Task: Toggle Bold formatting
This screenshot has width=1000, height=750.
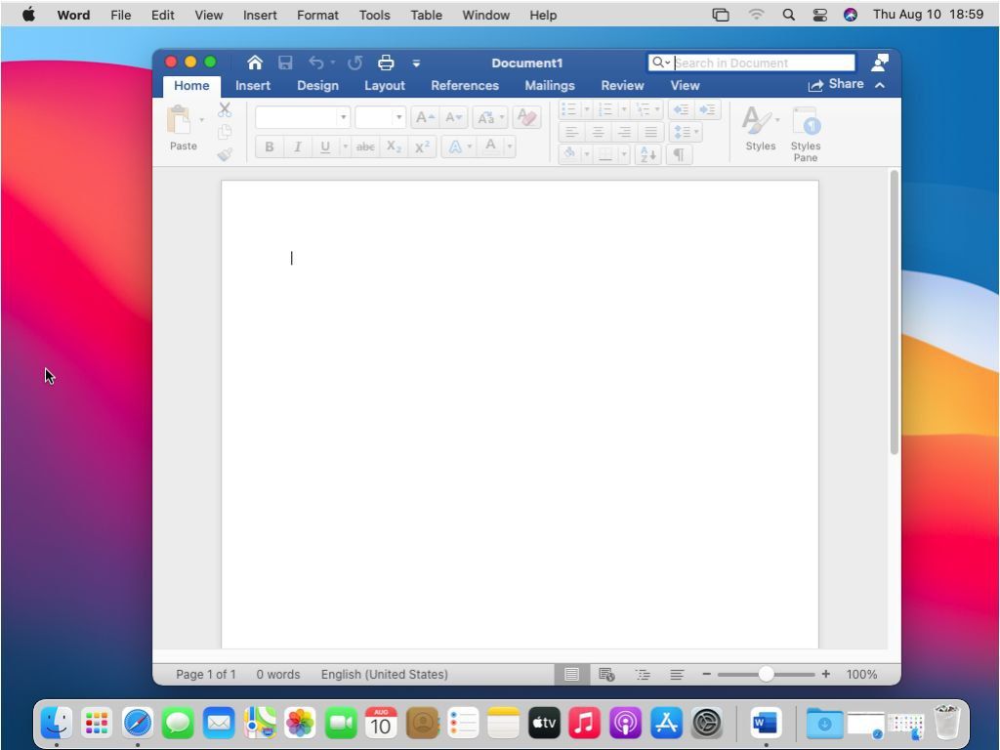Action: (270, 147)
